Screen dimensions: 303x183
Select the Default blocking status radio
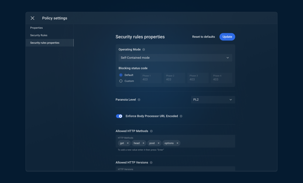pos(121,75)
